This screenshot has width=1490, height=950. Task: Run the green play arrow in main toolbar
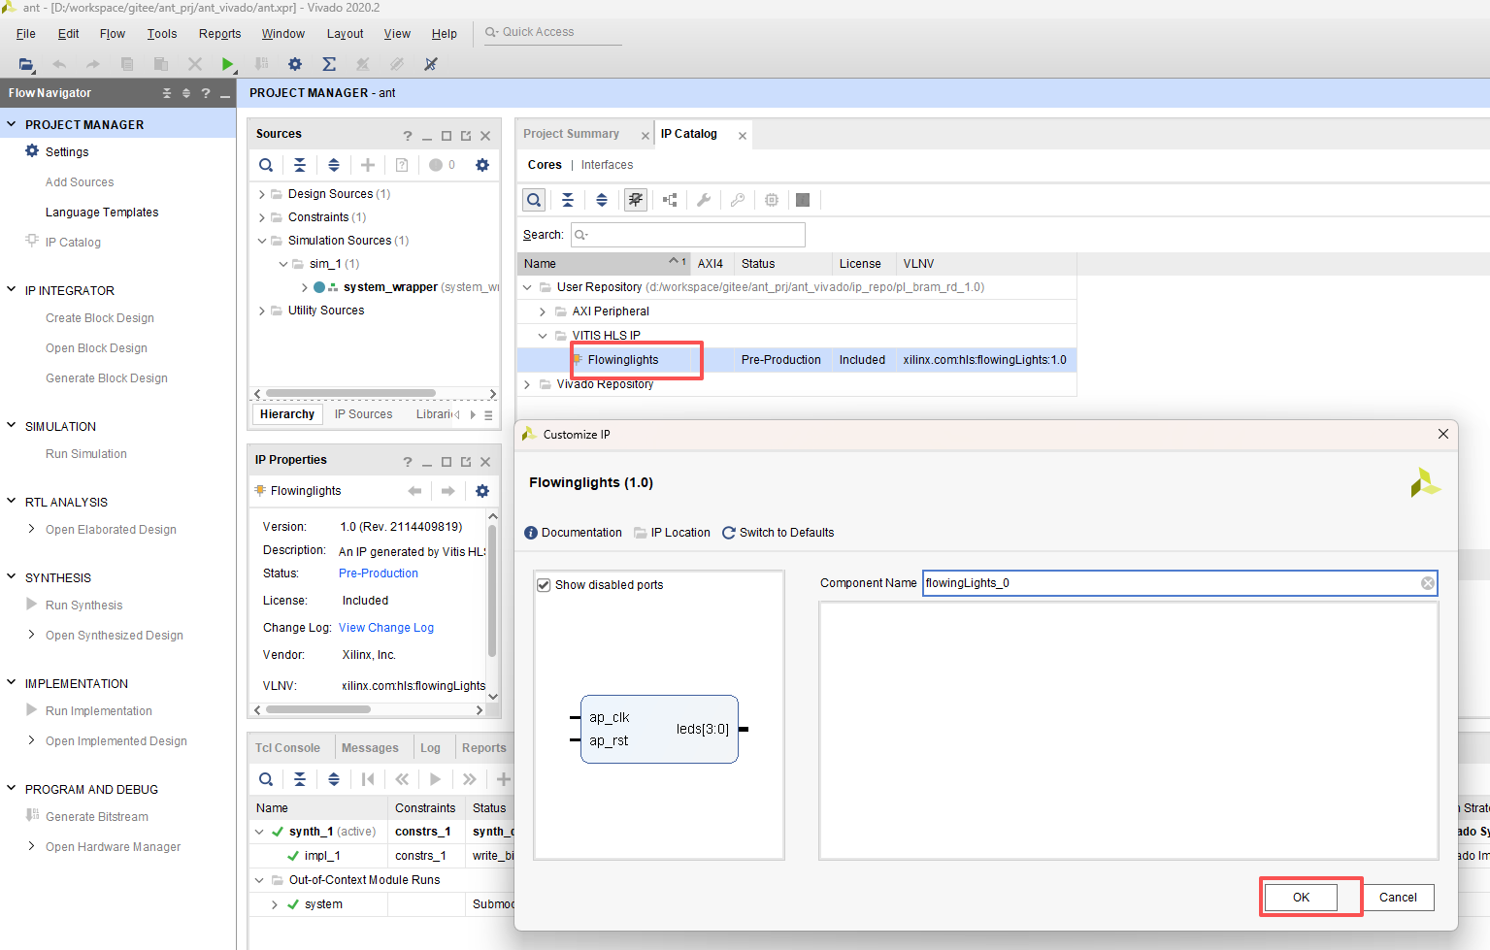click(x=227, y=64)
